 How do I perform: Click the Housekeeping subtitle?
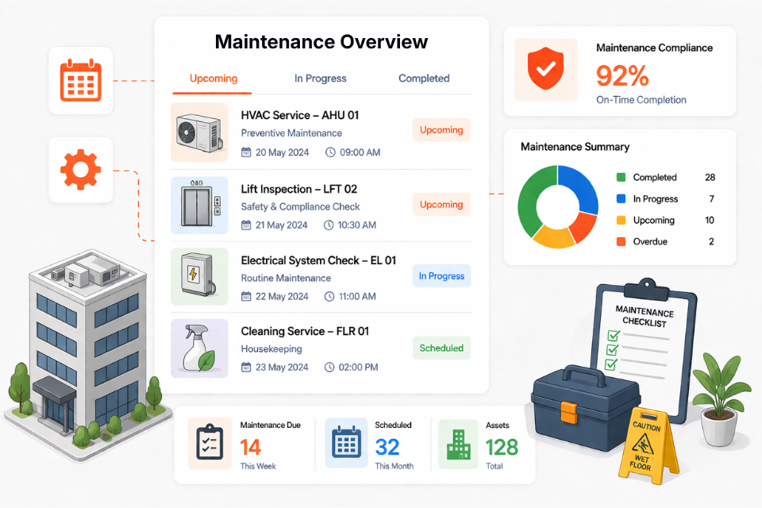(x=271, y=349)
